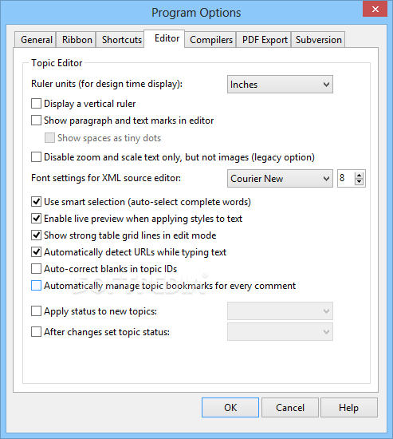
Task: Open the Compilers tab
Action: coord(210,39)
